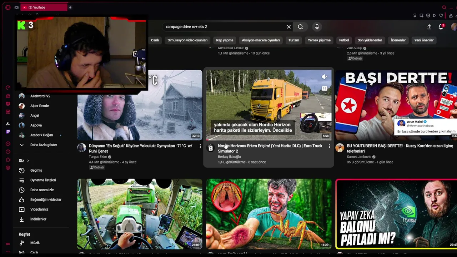Open Nordic Horizons Erken Erişim video title
This screenshot has width=457, height=257.
point(270,148)
